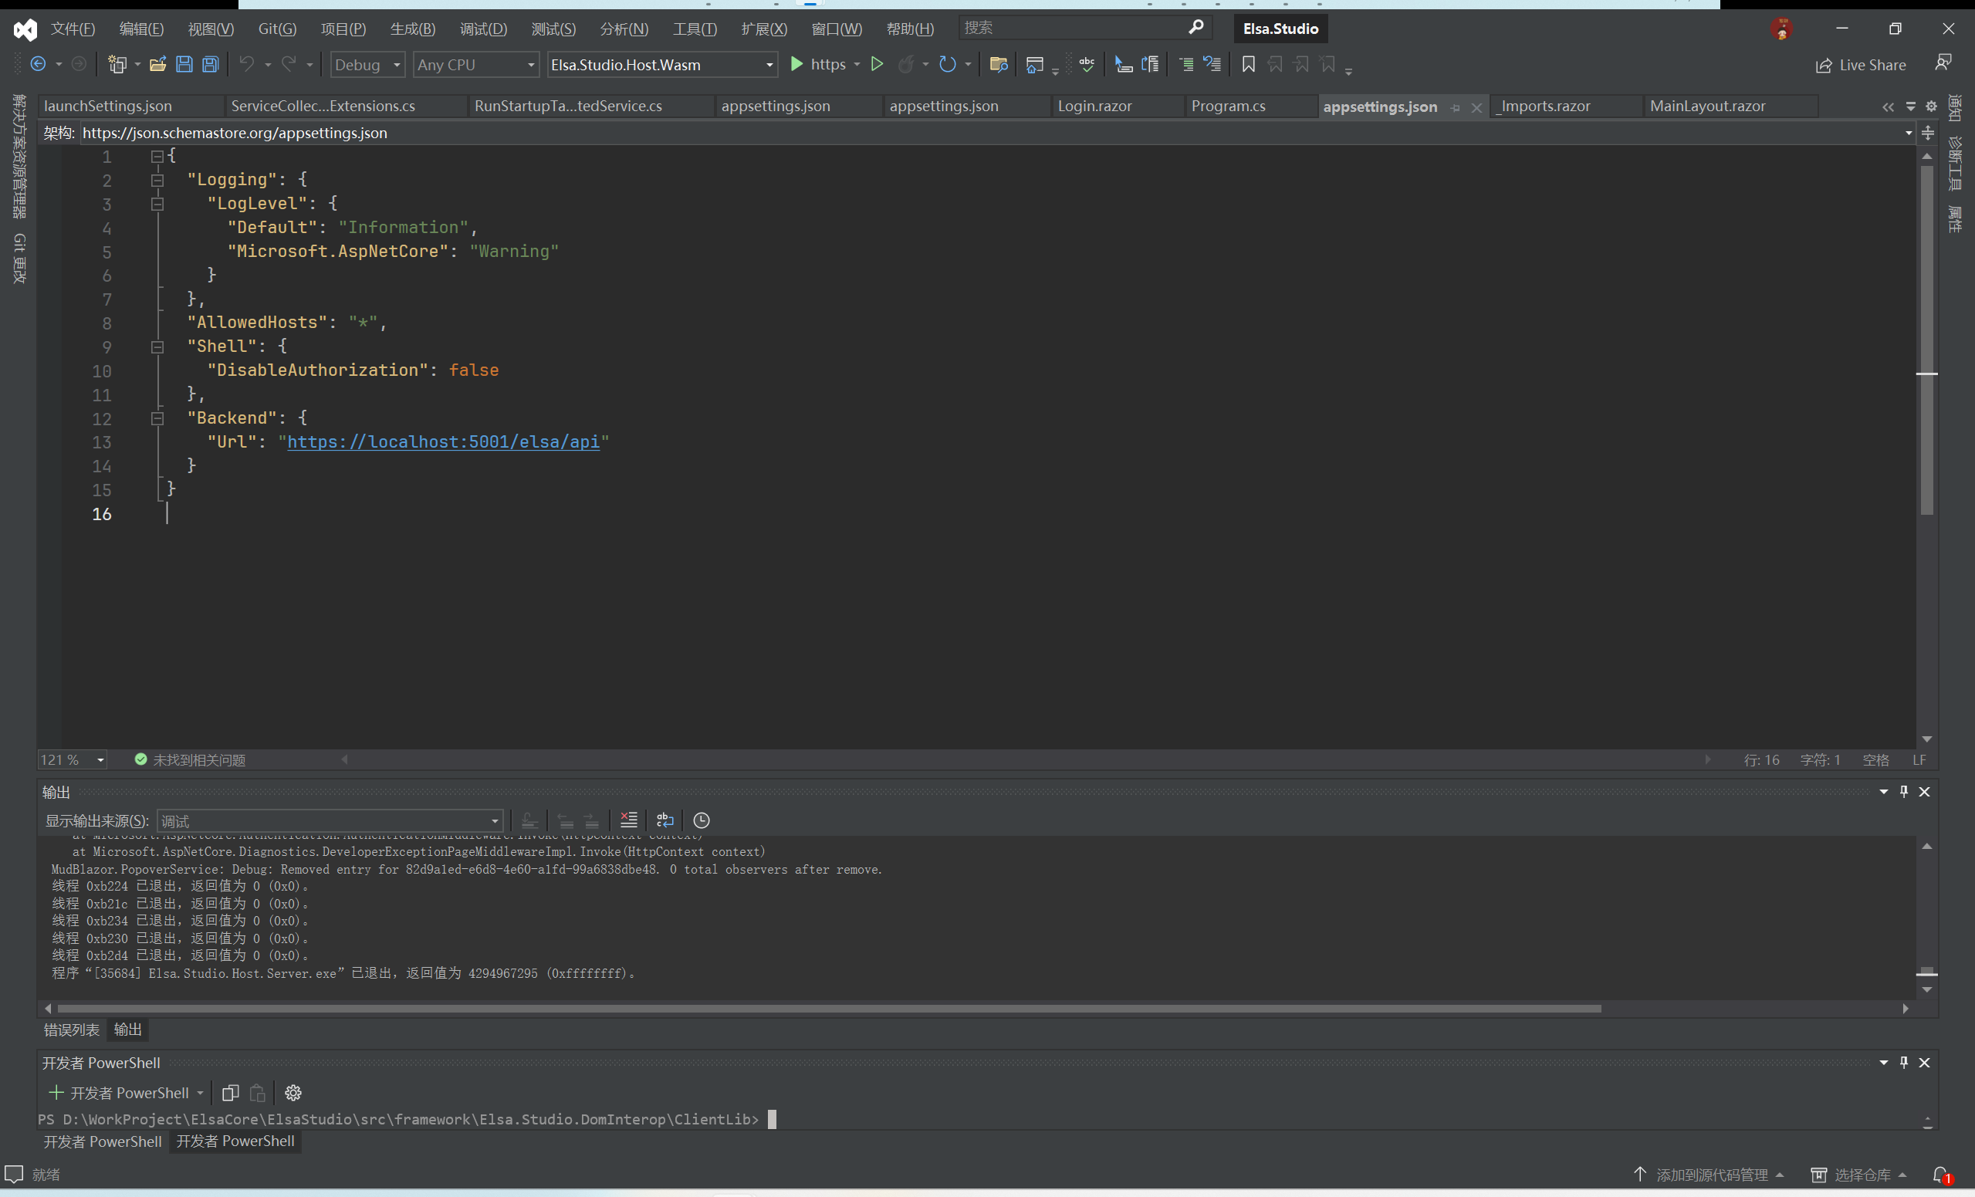
Task: Open the Git menu
Action: point(276,28)
